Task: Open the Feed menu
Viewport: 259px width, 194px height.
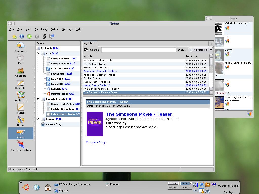Action: (x=44, y=29)
